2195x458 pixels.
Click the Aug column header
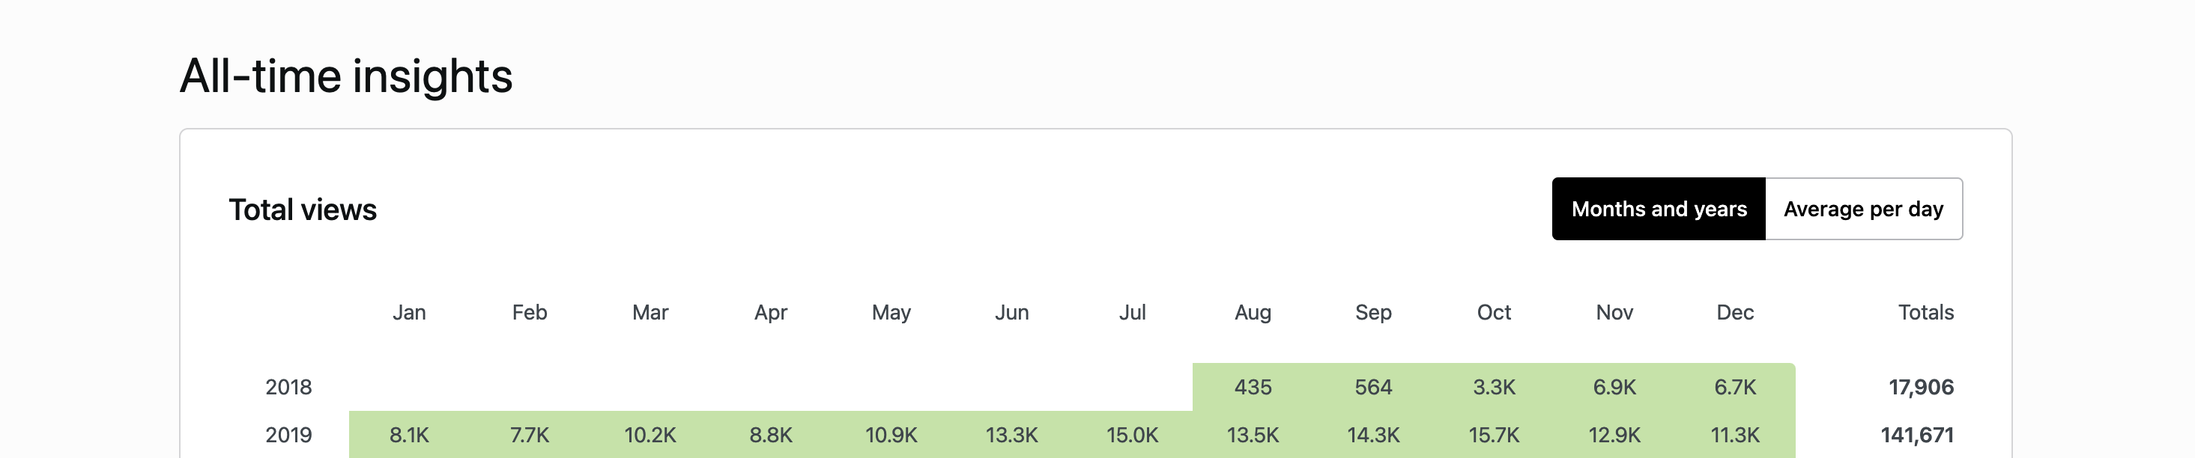1253,312
